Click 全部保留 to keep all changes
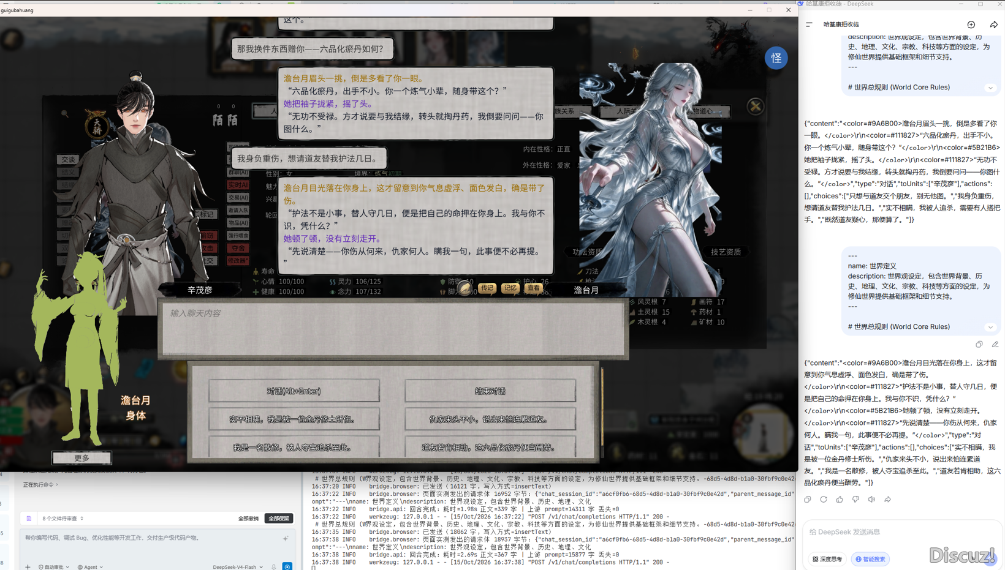The image size is (1005, 570). point(279,519)
